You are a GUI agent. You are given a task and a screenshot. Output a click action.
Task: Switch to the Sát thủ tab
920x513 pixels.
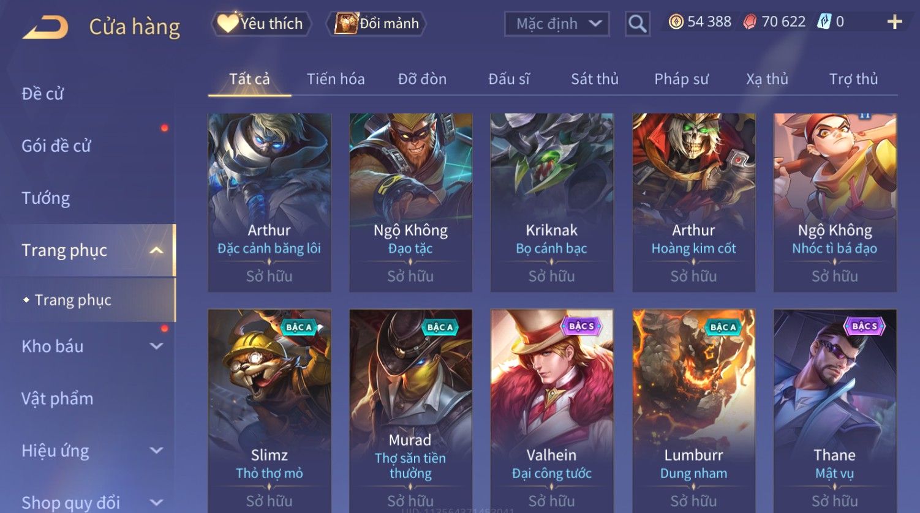click(x=594, y=79)
